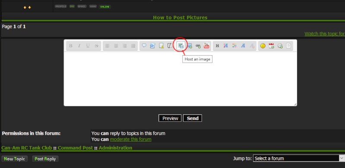This screenshot has height=168, width=345.
Task: Click the Permissions in this forum label
Action: [31, 133]
